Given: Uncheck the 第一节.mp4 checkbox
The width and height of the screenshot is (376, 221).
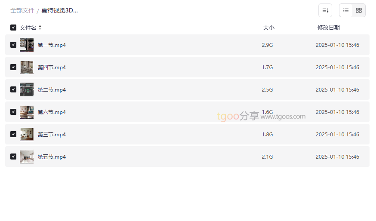Looking at the screenshot, I should (x=13, y=45).
